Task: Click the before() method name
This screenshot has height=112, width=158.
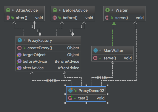Action: point(70,18)
